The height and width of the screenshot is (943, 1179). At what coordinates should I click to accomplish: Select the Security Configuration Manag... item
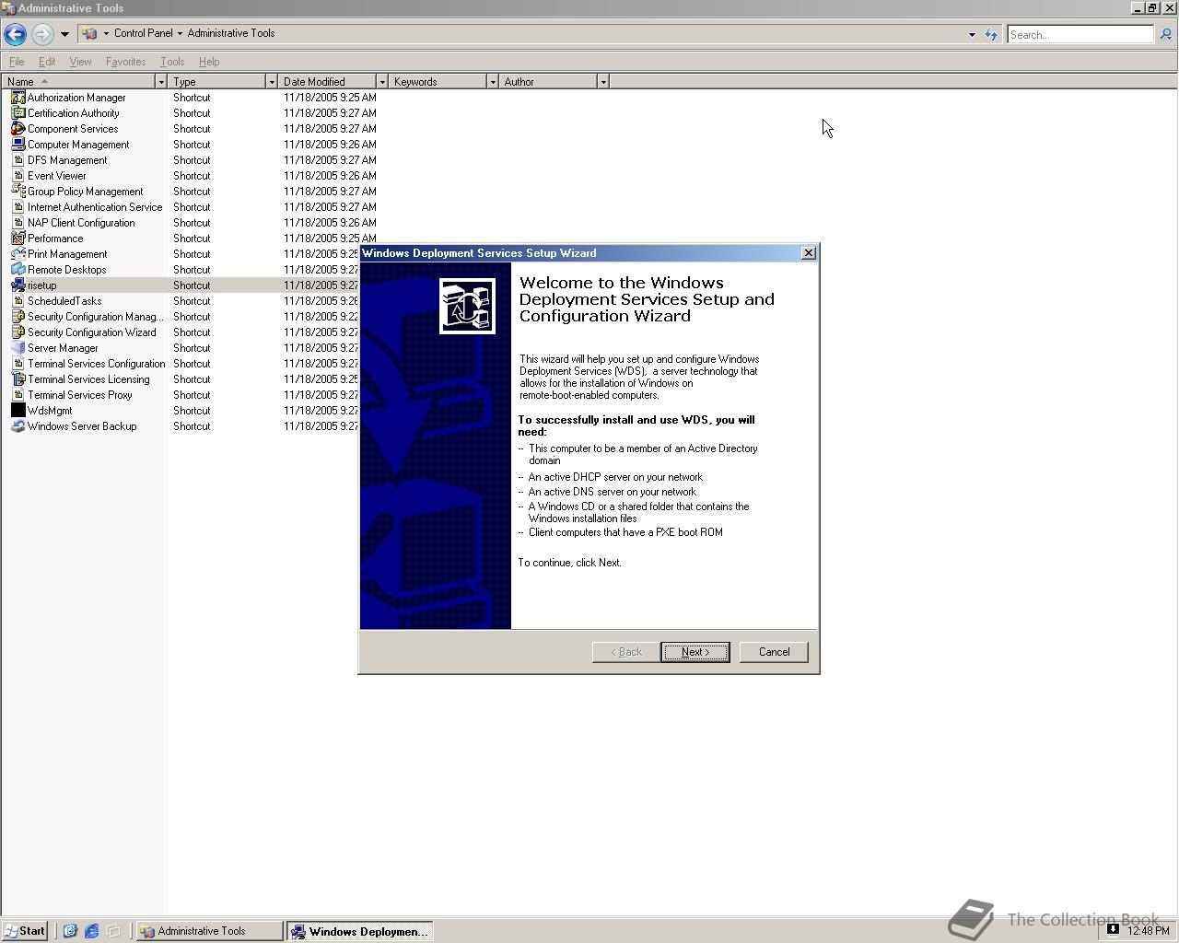click(x=88, y=317)
